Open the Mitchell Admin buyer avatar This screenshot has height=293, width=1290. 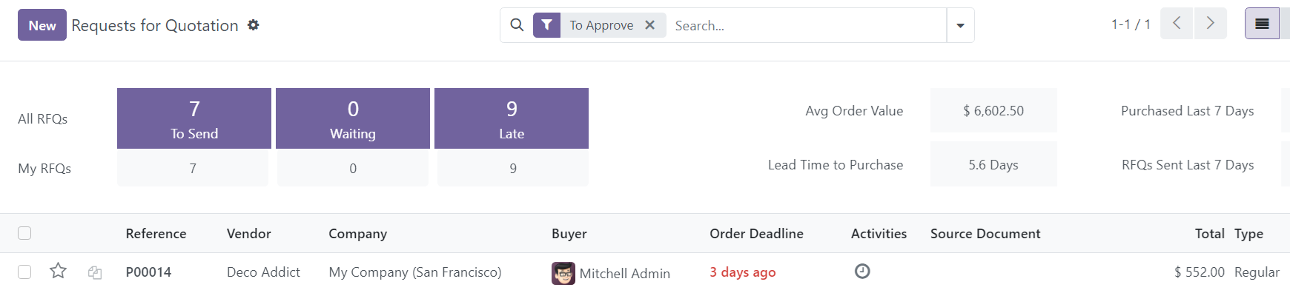click(x=563, y=273)
